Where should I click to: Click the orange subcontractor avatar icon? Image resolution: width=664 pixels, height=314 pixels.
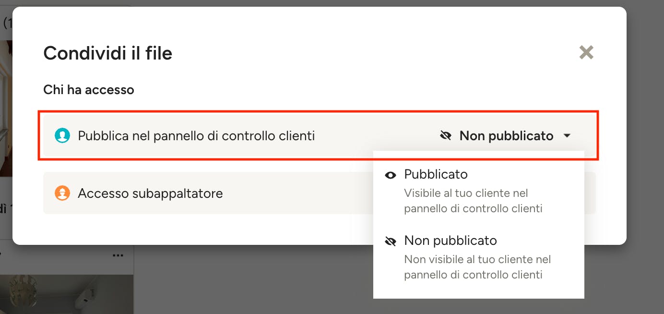62,193
